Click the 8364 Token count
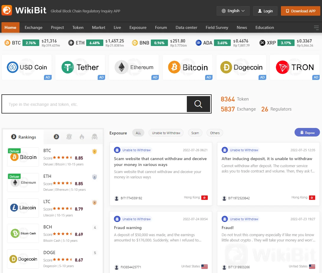This screenshot has width=322, height=273. 235,99
